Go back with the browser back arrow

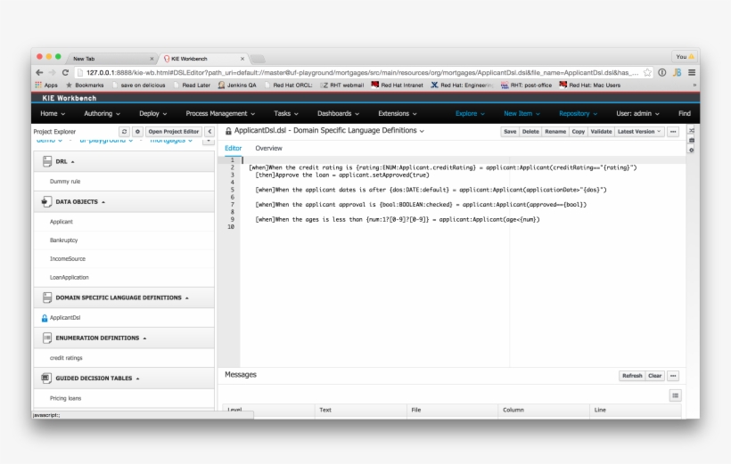pyautogui.click(x=39, y=73)
